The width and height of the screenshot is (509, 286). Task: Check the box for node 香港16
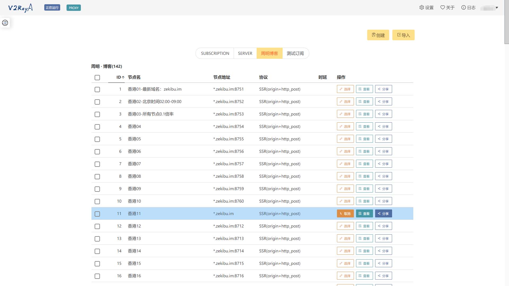pyautogui.click(x=97, y=276)
